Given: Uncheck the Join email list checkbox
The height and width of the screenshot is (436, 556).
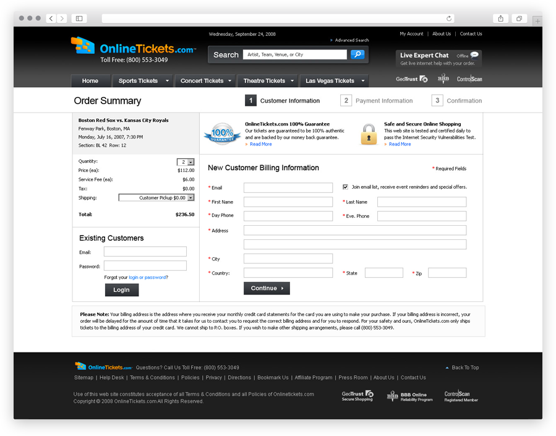Looking at the screenshot, I should tap(345, 187).
